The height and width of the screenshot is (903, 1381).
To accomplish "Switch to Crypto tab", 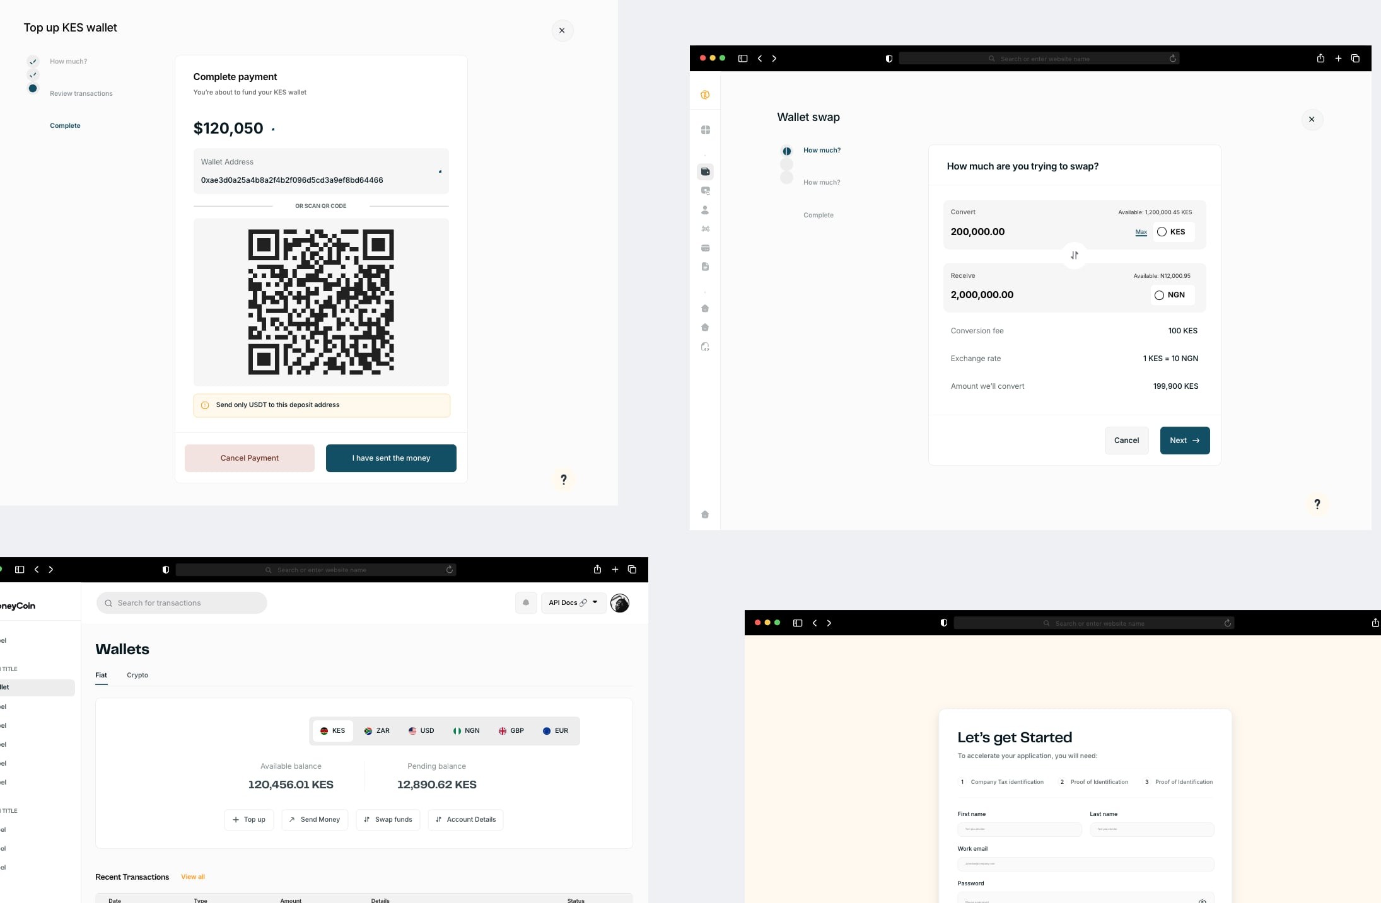I will (x=137, y=676).
